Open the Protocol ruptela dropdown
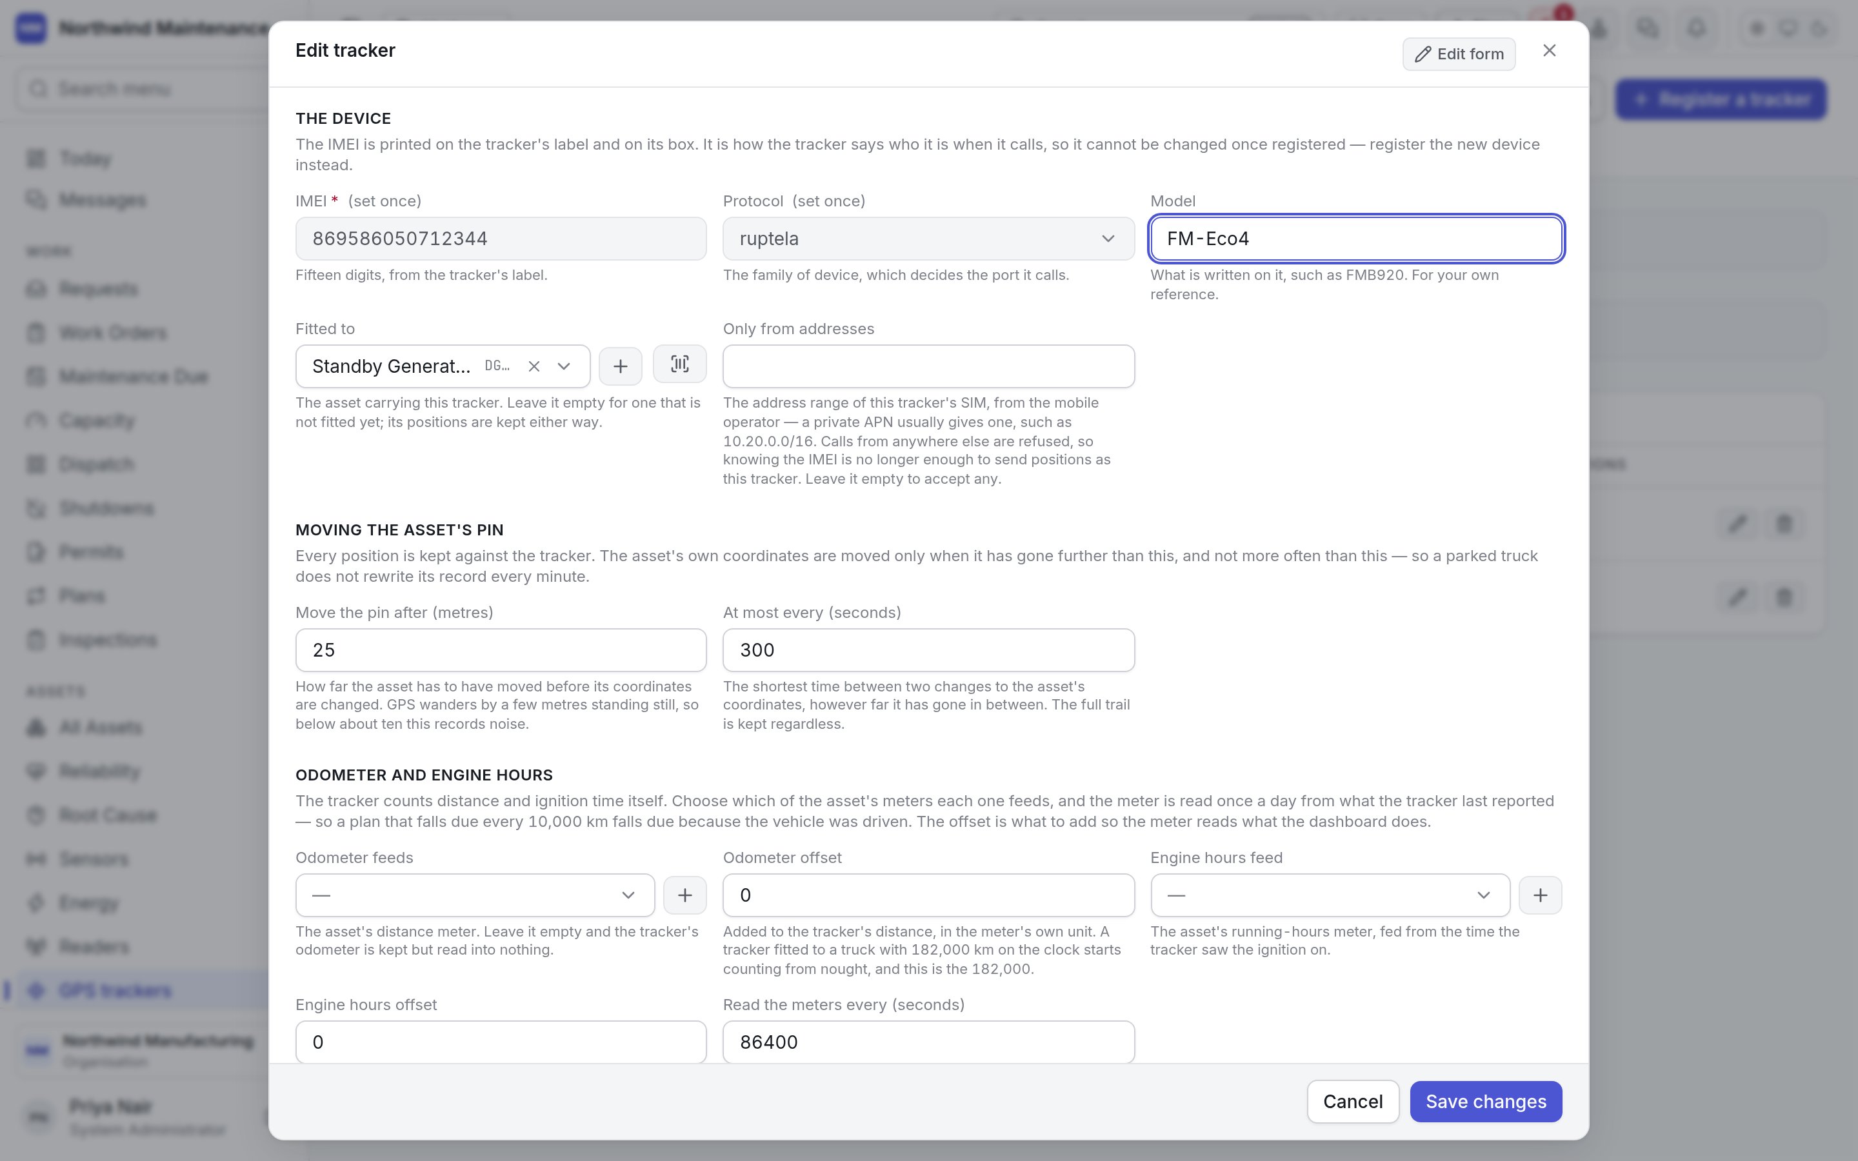The image size is (1858, 1161). [x=928, y=239]
